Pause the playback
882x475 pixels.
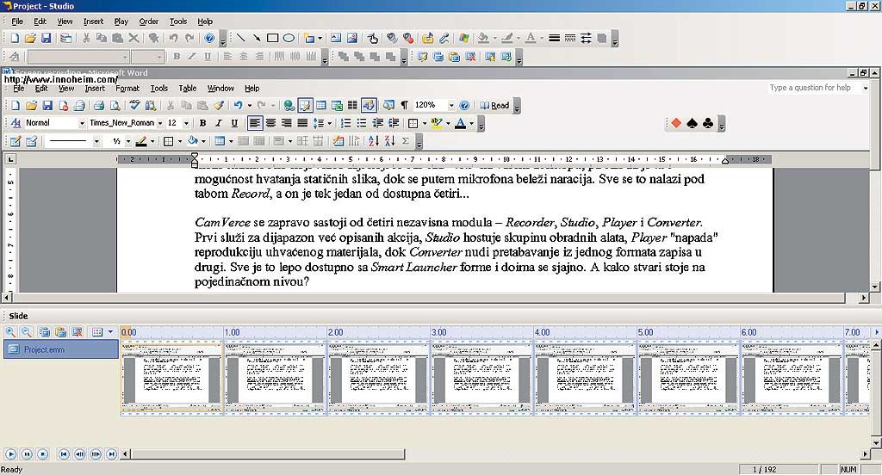pyautogui.click(x=27, y=453)
